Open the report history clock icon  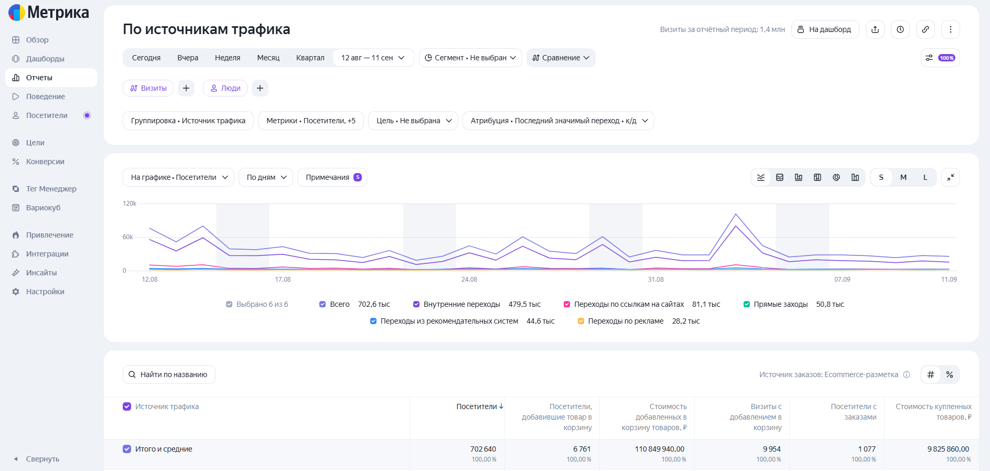[900, 29]
